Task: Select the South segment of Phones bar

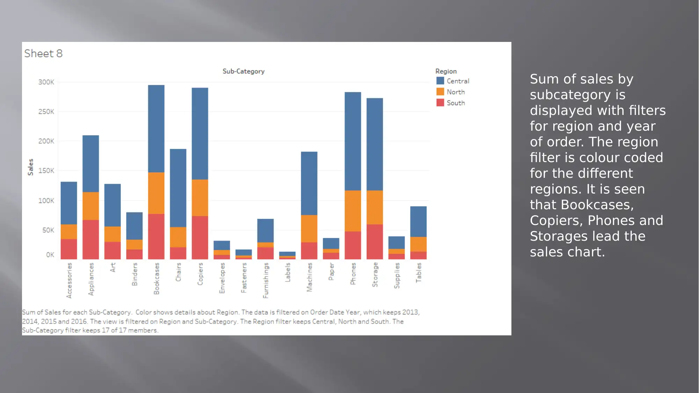Action: click(x=353, y=245)
